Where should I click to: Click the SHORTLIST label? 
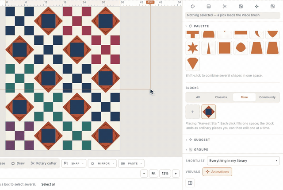coord(195,161)
